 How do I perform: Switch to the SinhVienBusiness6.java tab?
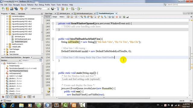84,13
